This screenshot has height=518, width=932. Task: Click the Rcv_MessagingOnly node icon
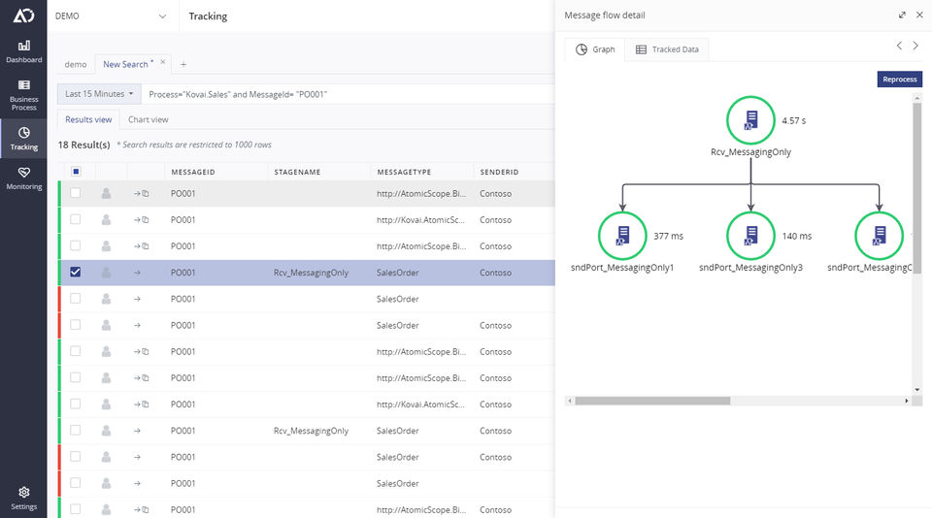click(x=750, y=120)
